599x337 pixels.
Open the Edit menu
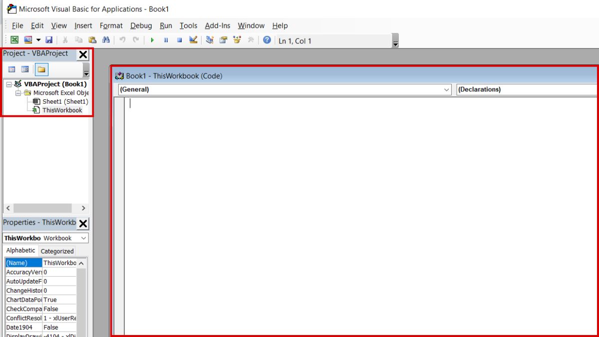click(x=37, y=25)
